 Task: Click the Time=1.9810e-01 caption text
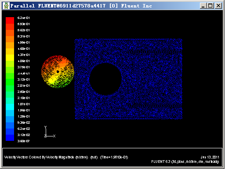114,157
